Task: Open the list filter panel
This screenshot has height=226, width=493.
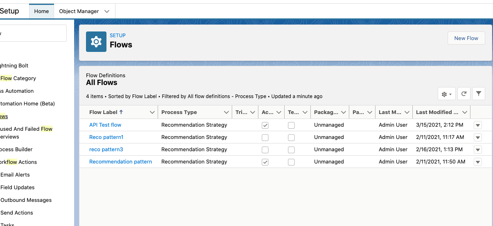Action: (478, 94)
